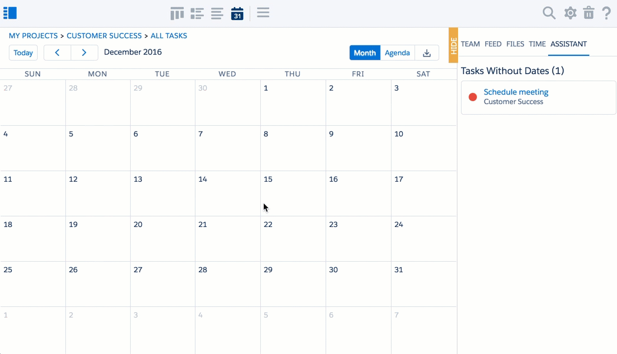Select December 12 day cell
617x354 pixels.
[x=98, y=193]
